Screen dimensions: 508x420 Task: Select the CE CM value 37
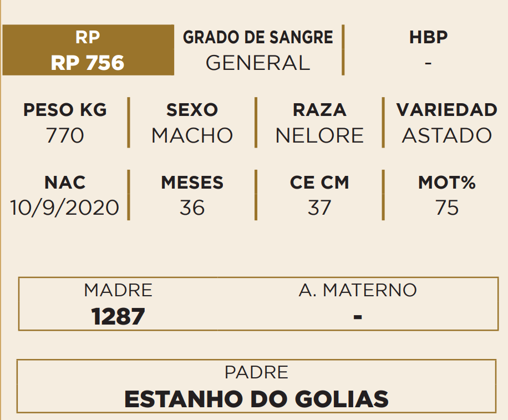click(x=319, y=208)
